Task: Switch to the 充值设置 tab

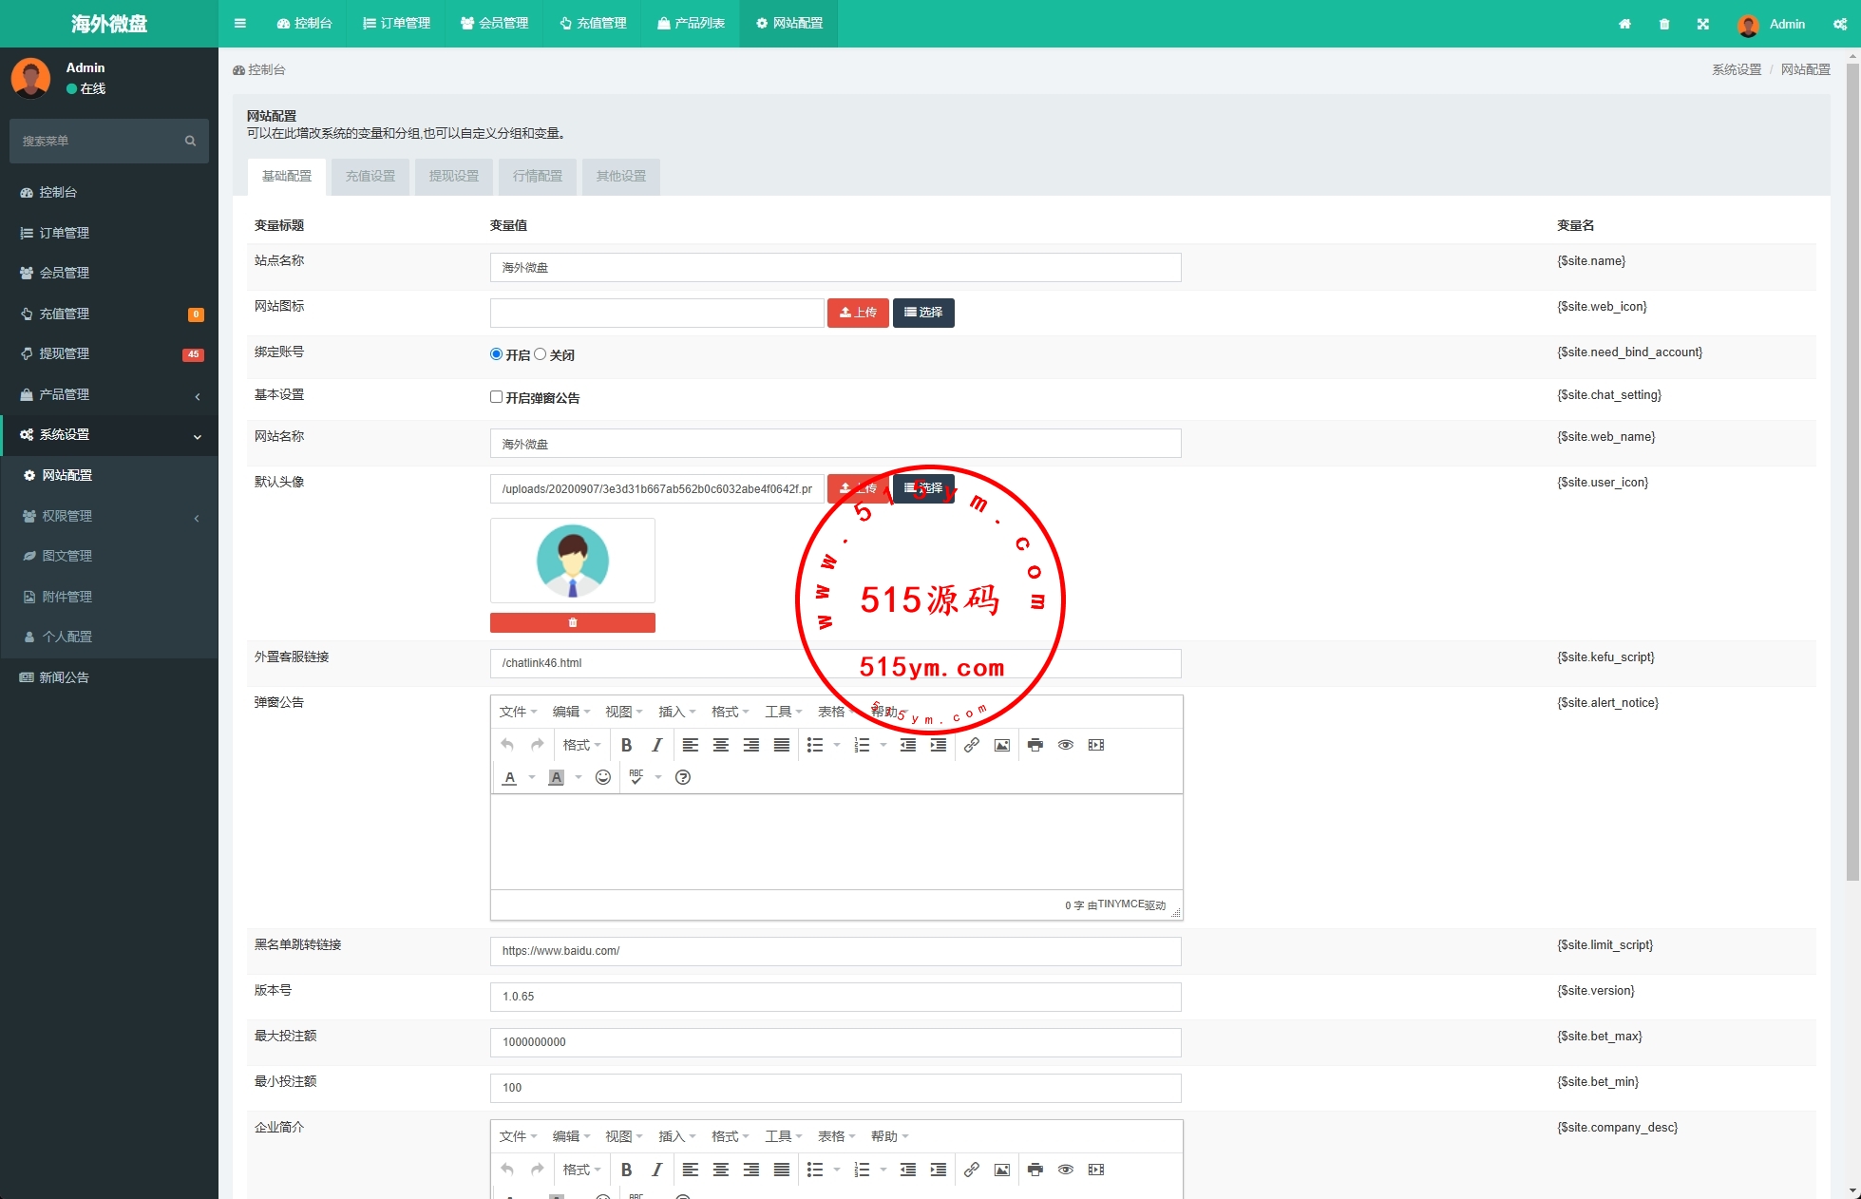Action: (370, 176)
